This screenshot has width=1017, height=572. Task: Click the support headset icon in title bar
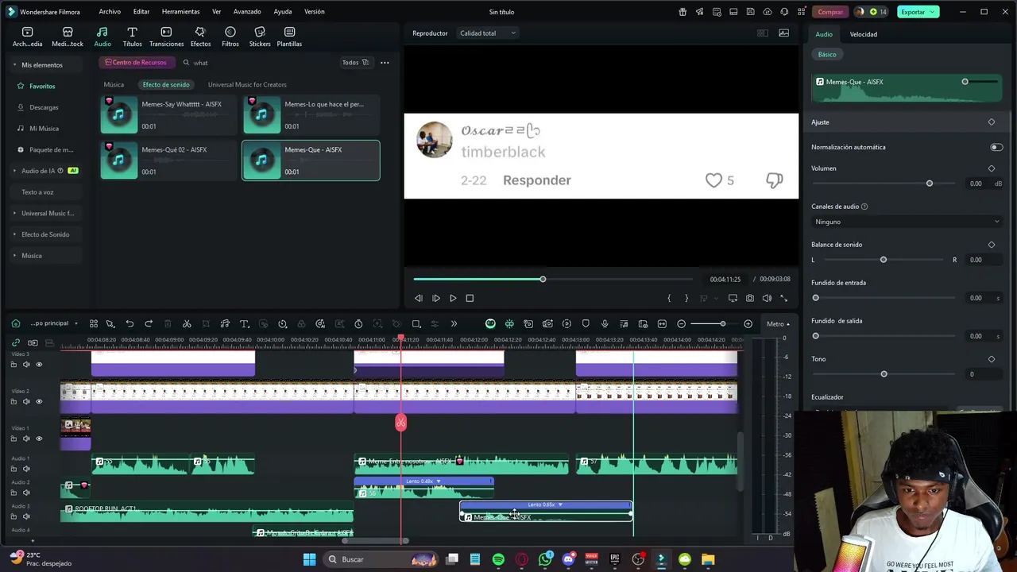pos(785,12)
